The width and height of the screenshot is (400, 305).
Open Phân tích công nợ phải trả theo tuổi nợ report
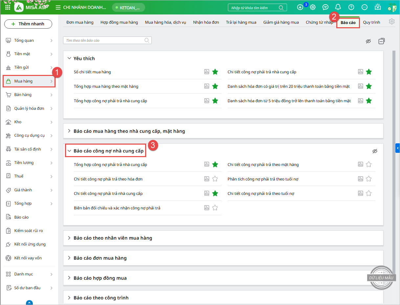(263, 179)
